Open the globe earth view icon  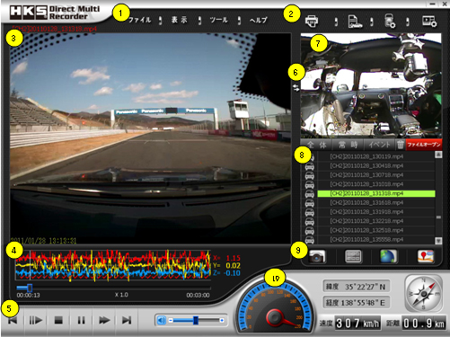(388, 256)
